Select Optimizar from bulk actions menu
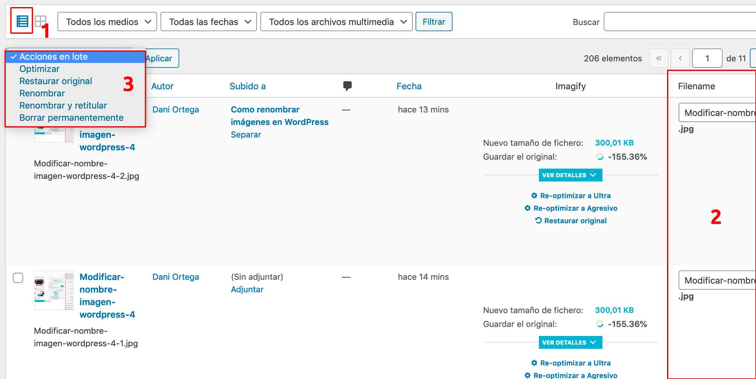 pos(40,68)
